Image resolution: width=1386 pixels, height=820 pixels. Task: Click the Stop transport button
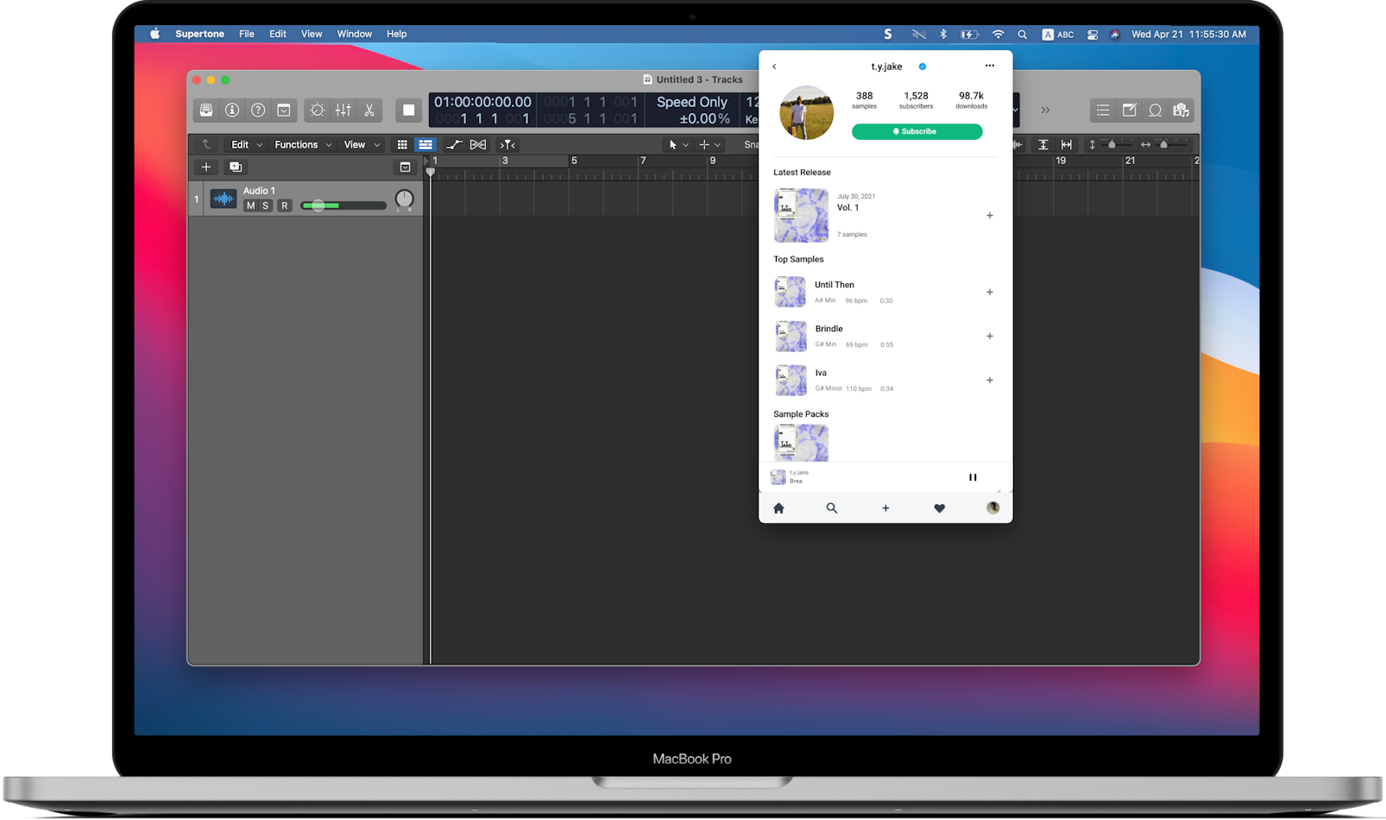409,110
